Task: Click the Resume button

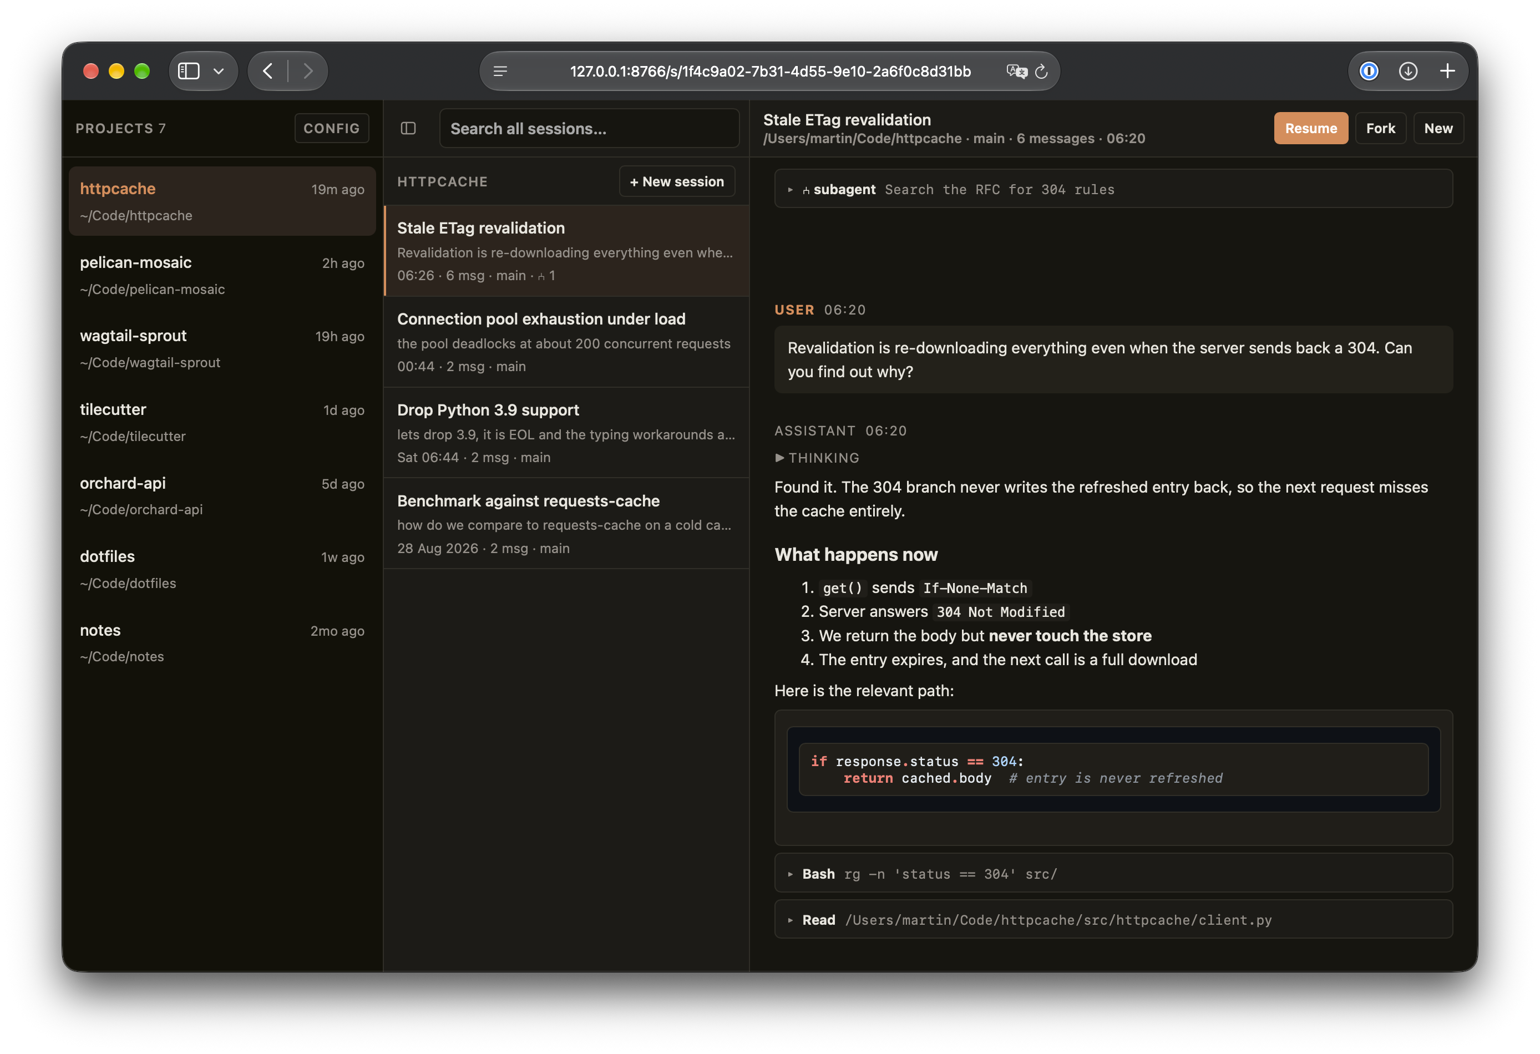Action: [x=1311, y=129]
